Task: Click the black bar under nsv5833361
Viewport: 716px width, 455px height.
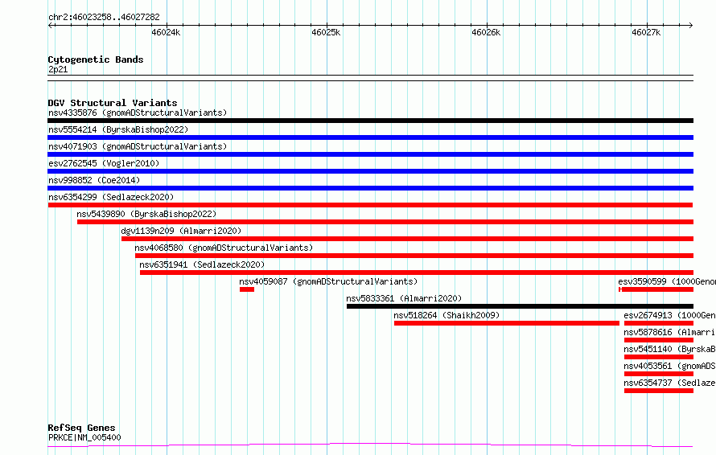Action: (x=520, y=306)
